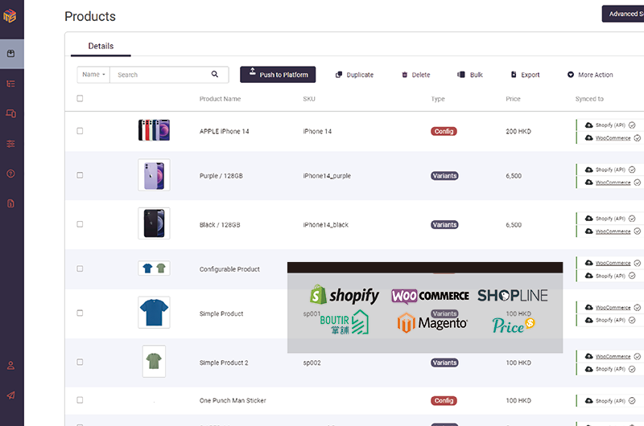Click the paper plane icon in sidebar

[11, 395]
